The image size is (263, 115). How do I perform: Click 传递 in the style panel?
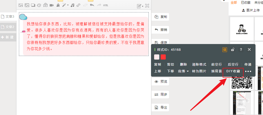(248, 64)
